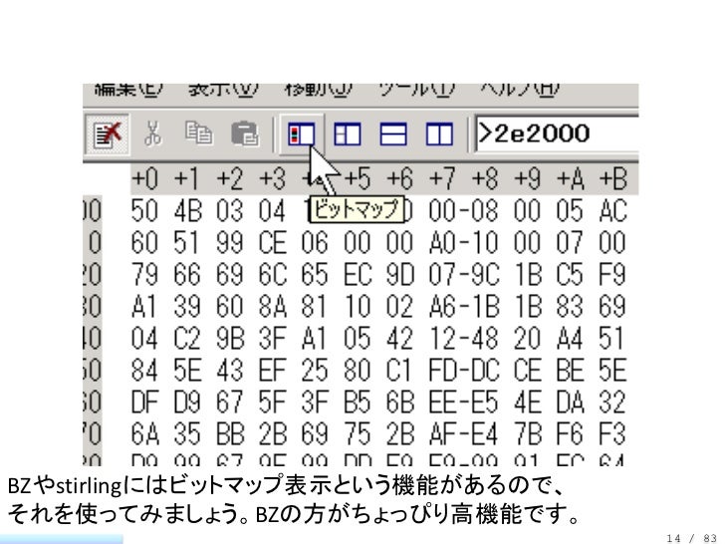Select hex byte F9
Image resolution: width=725 pixels, height=544 pixels.
(613, 274)
